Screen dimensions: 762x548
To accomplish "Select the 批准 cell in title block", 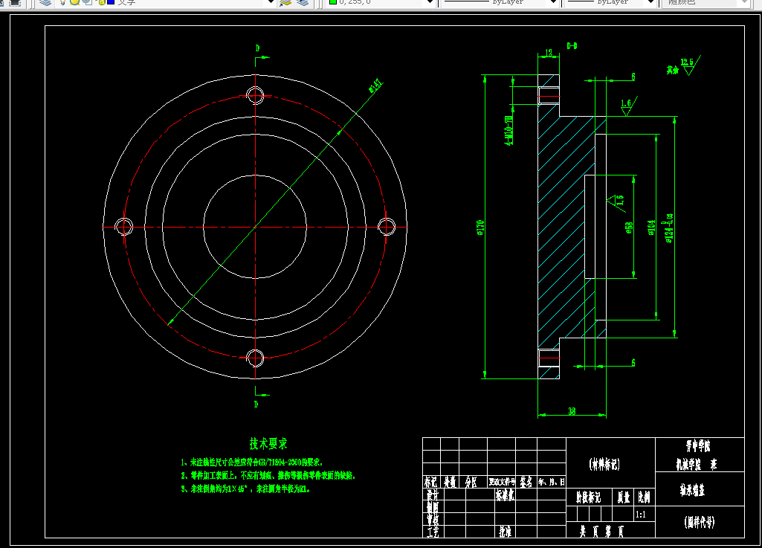I will pos(506,532).
